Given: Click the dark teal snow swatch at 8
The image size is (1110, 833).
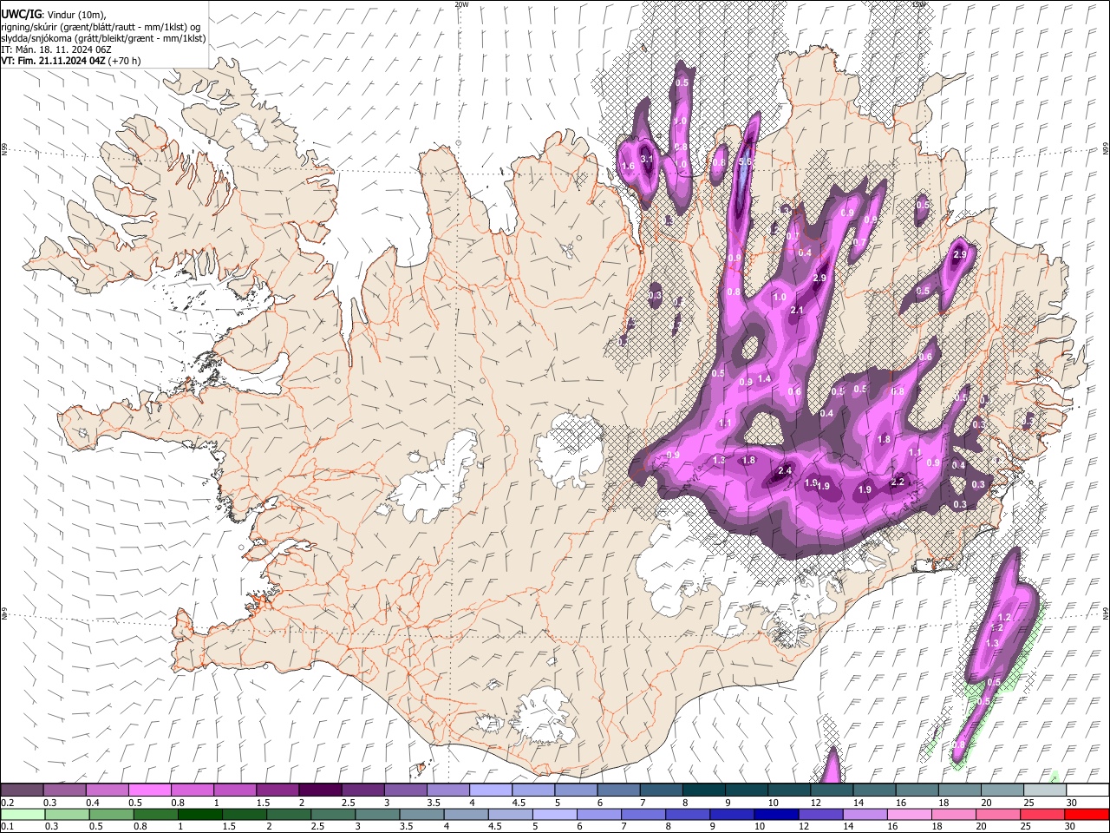Looking at the screenshot, I should click(702, 790).
